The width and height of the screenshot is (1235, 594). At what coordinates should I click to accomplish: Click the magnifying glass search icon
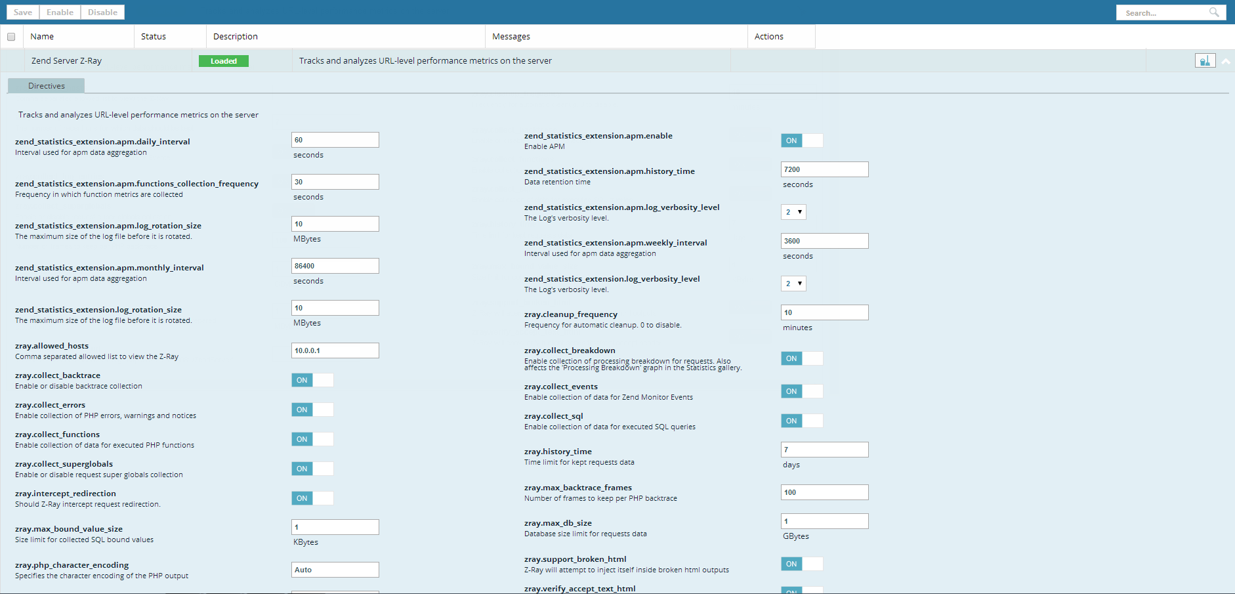point(1214,12)
